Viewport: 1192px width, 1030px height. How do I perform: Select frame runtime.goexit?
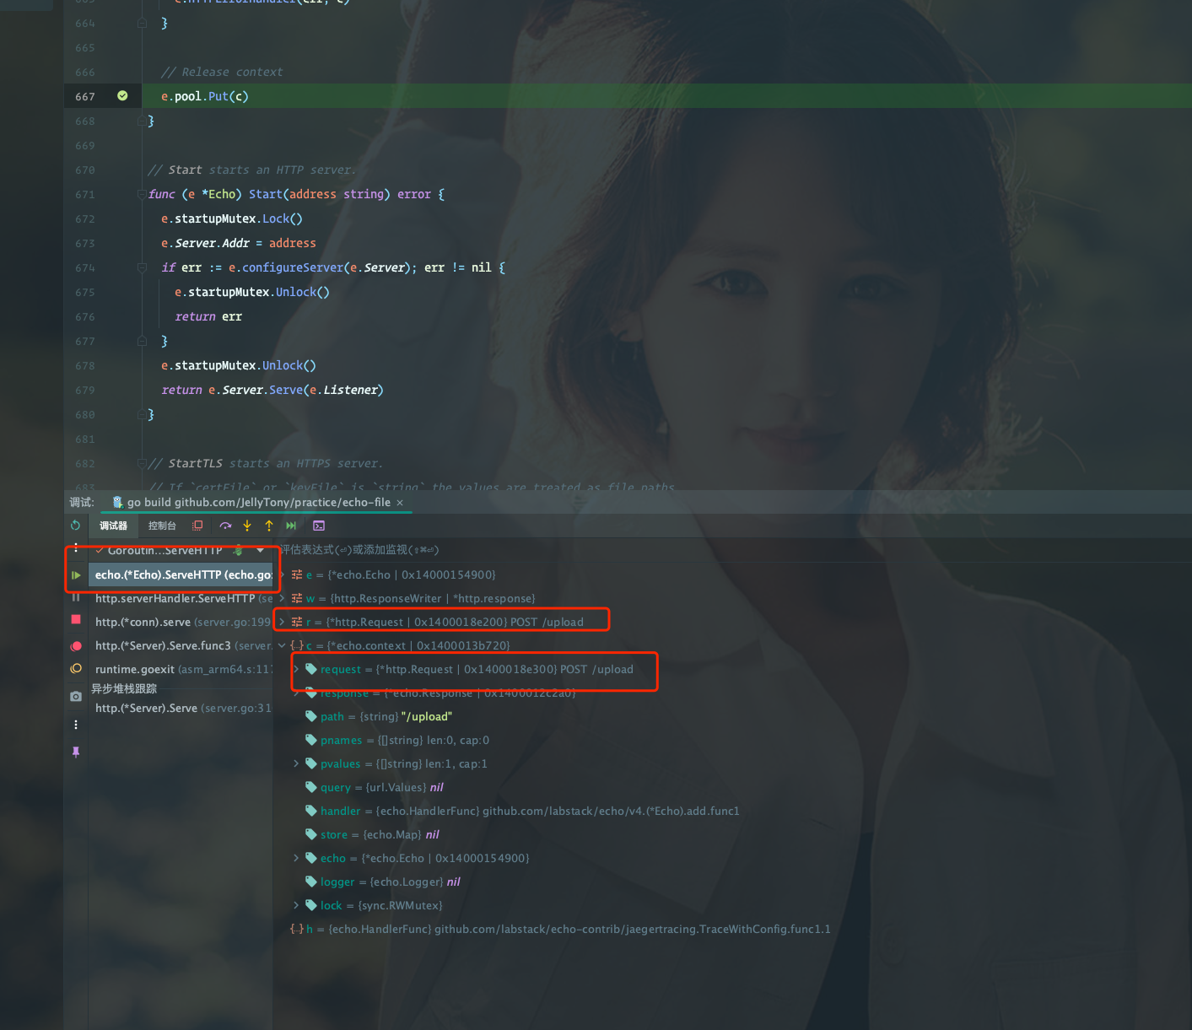(181, 669)
